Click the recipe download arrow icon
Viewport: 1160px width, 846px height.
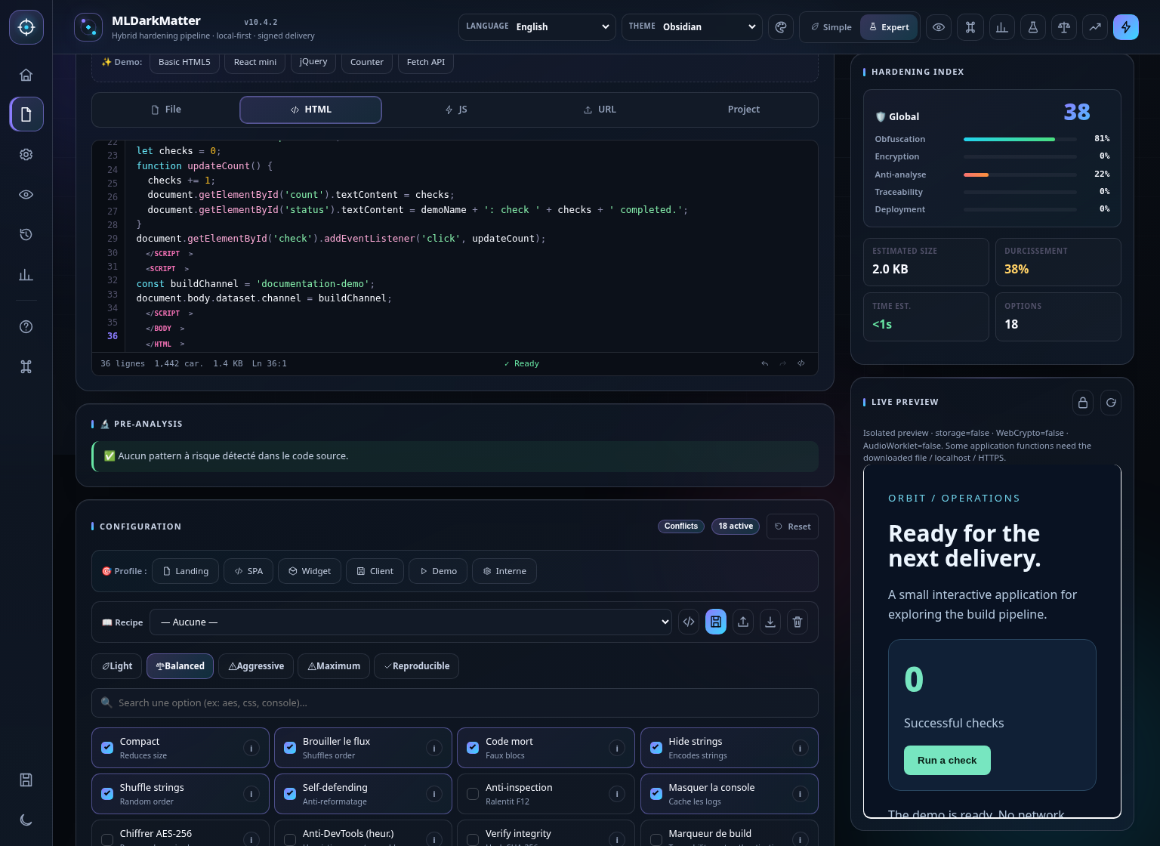pos(770,622)
